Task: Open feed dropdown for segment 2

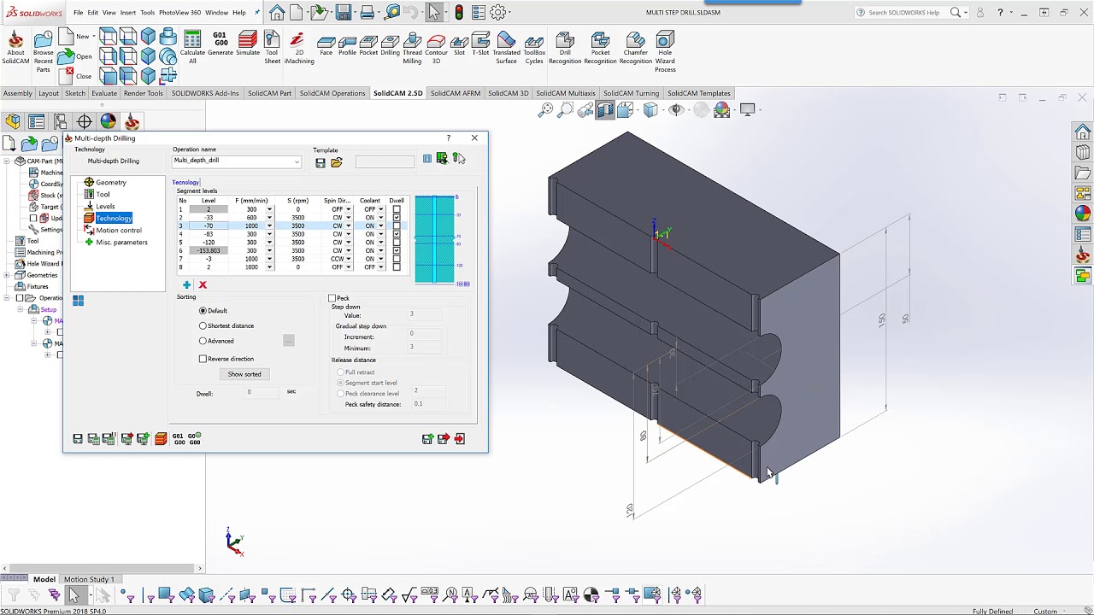Action: pyautogui.click(x=269, y=218)
